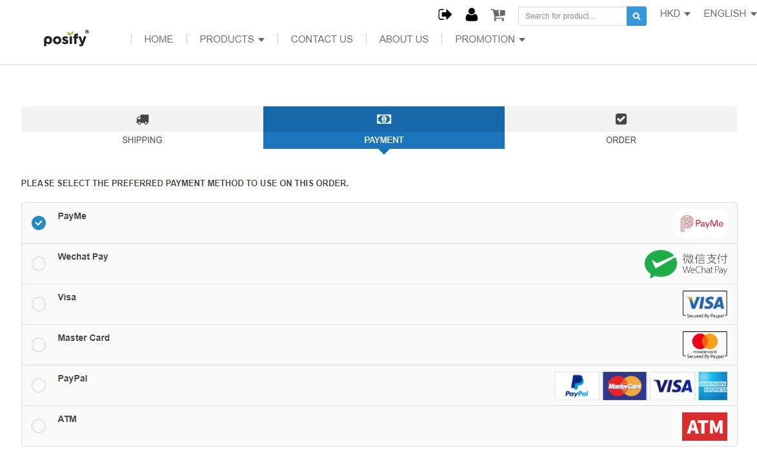
Task: Open the shopping cart icon
Action: (498, 15)
